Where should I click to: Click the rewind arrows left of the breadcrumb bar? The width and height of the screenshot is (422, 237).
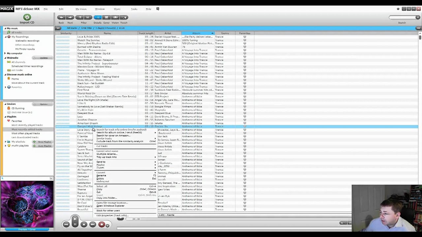point(58,28)
